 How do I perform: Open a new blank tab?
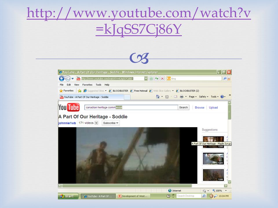[x=127, y=97]
